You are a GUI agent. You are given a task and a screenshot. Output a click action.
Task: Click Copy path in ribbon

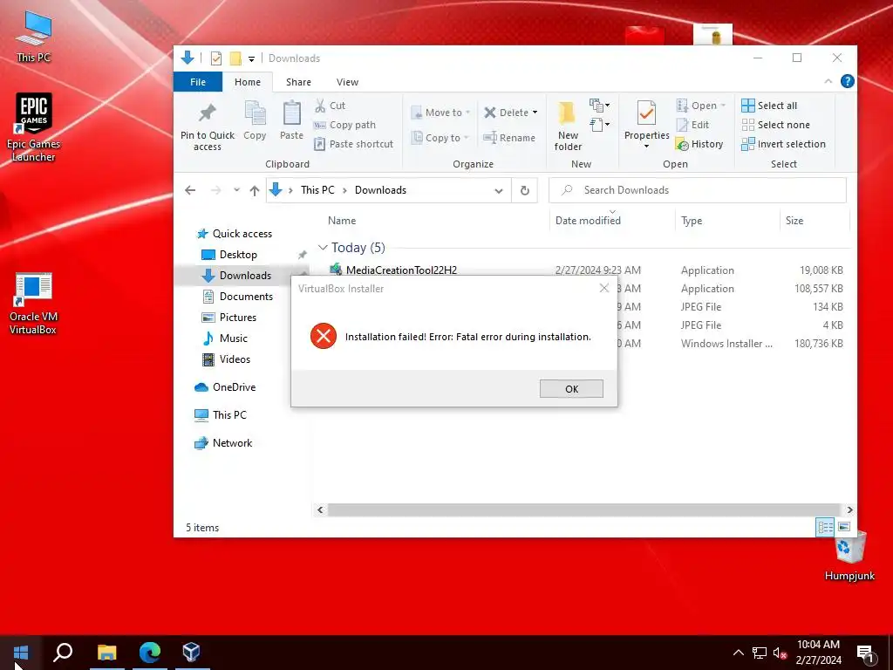(344, 125)
